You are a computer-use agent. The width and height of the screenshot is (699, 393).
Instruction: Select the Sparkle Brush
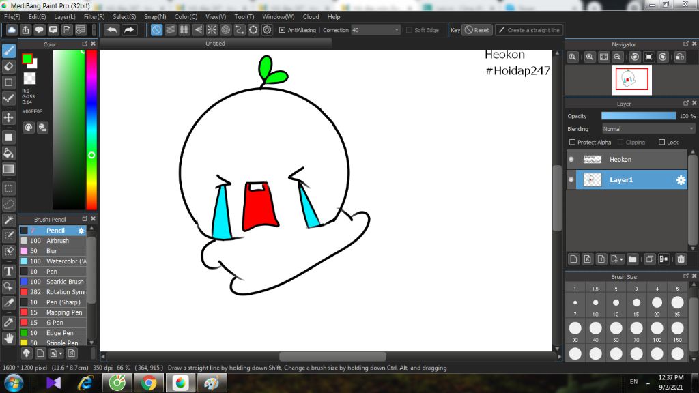coord(53,282)
